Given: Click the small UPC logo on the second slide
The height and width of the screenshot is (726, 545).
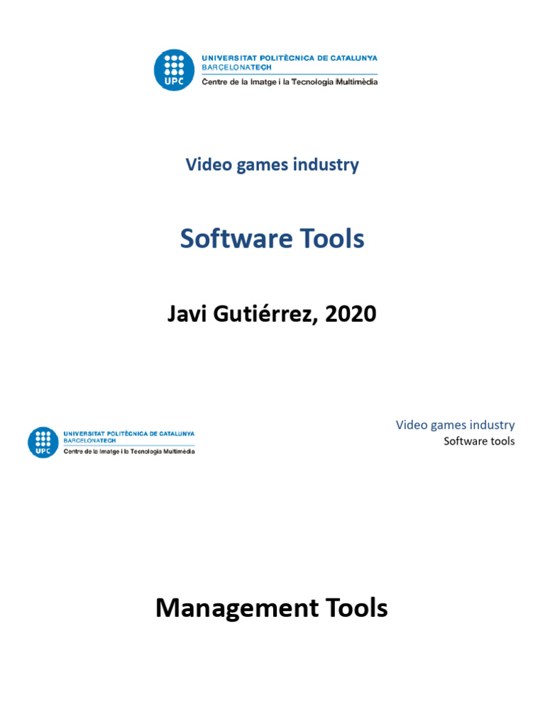Looking at the screenshot, I should (x=43, y=442).
